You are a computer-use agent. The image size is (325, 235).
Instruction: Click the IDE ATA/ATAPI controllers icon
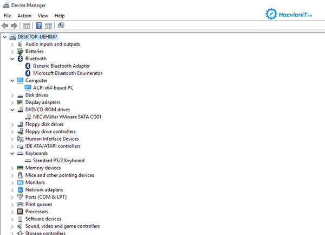20,147
